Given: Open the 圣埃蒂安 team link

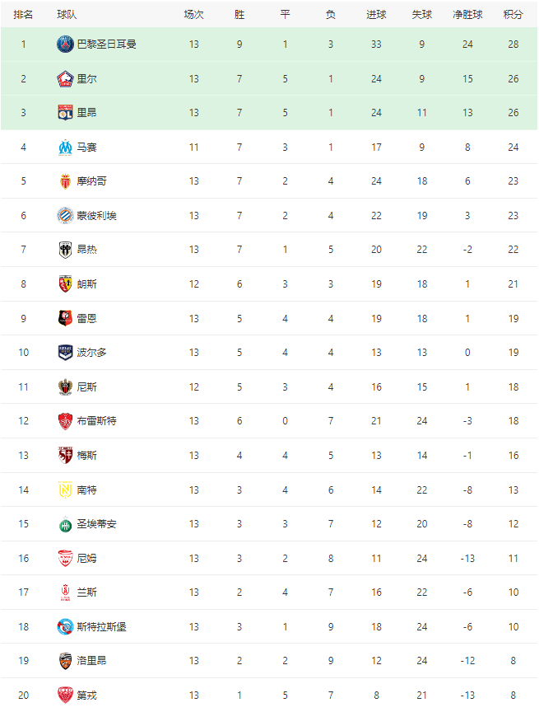Looking at the screenshot, I should click(x=96, y=523).
